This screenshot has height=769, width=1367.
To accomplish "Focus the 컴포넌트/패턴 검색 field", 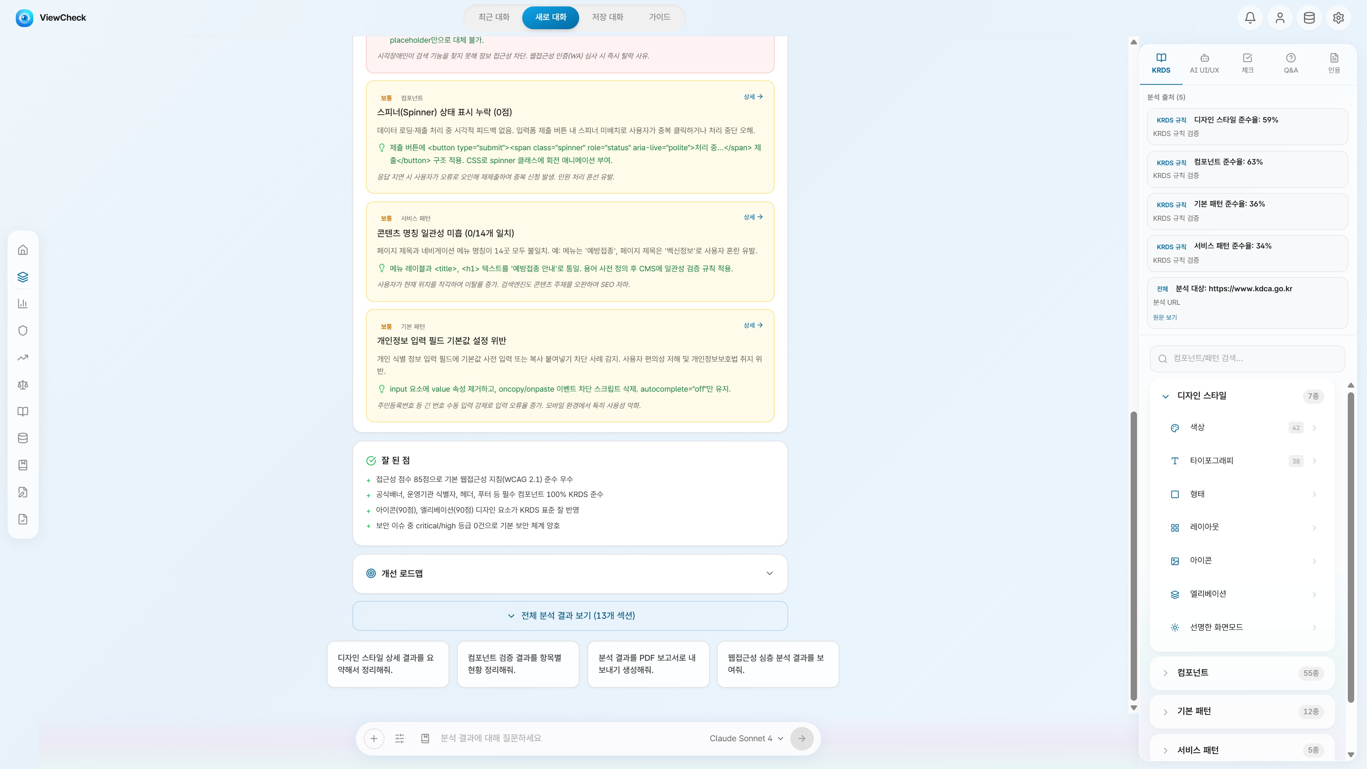I will [x=1247, y=359].
